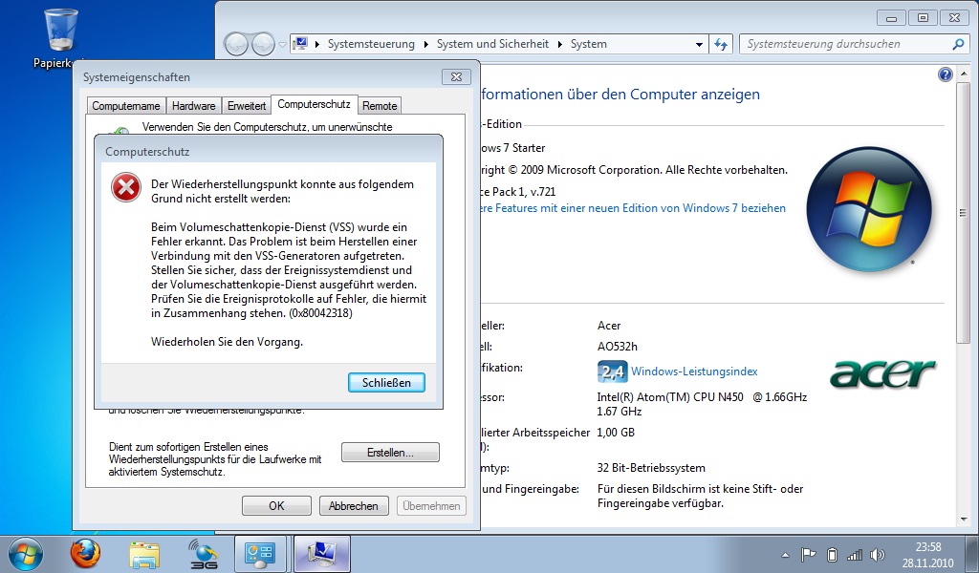Click the System window vertical scrollbar thumb
This screenshot has height=573, width=979.
point(963,212)
